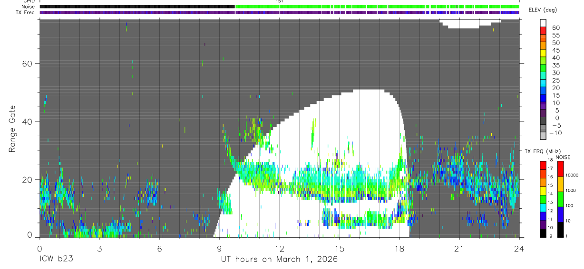Viewport: 584px width, 269px height.
Task: Click the 'TX Freq' row label at top left
Action: (26, 12)
